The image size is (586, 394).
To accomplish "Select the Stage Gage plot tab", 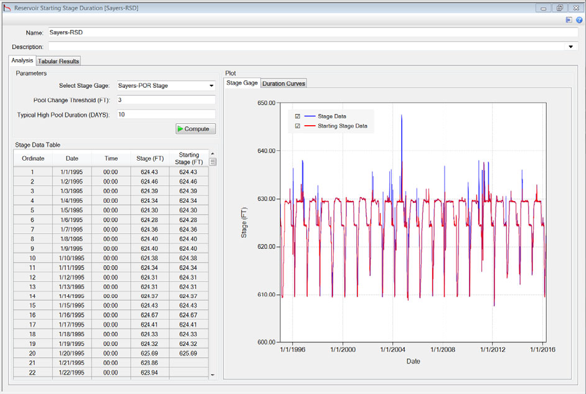I will (x=242, y=83).
